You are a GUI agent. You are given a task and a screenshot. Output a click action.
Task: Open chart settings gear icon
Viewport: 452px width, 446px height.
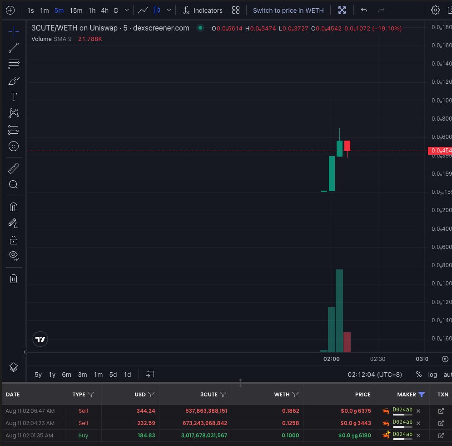point(435,10)
